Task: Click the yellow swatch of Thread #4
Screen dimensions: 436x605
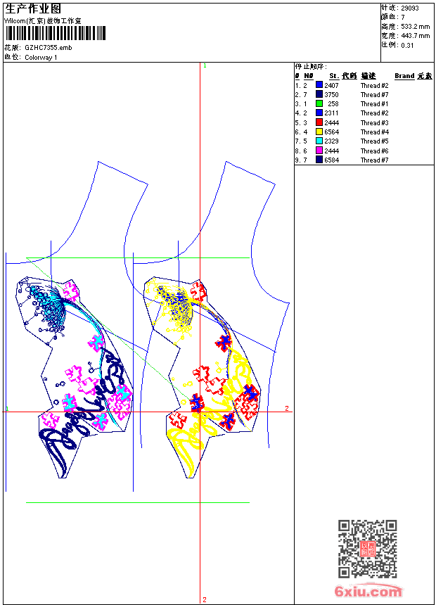Action: (x=319, y=132)
